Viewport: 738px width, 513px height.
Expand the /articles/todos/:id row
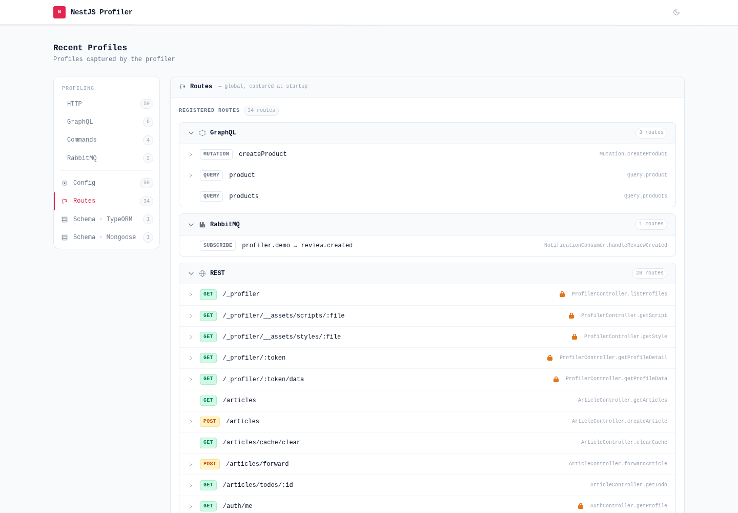point(191,485)
